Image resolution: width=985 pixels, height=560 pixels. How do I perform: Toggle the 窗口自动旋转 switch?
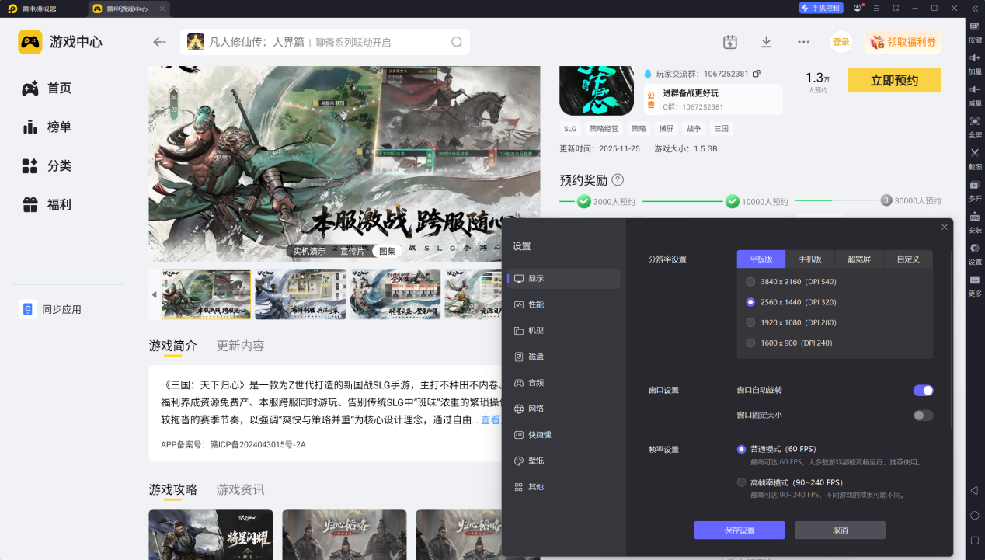coord(923,390)
